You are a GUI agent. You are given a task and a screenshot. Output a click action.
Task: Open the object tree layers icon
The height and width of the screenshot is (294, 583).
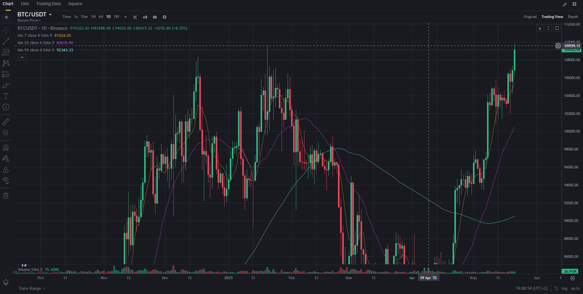tap(6, 282)
